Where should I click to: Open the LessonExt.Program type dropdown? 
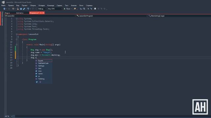112,16
